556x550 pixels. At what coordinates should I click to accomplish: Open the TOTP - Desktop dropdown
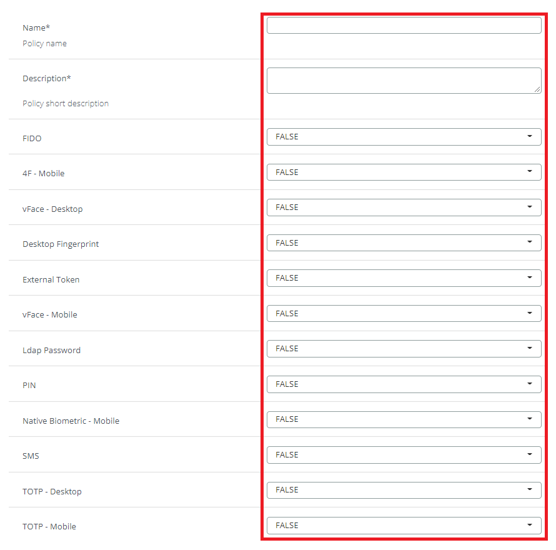click(404, 490)
